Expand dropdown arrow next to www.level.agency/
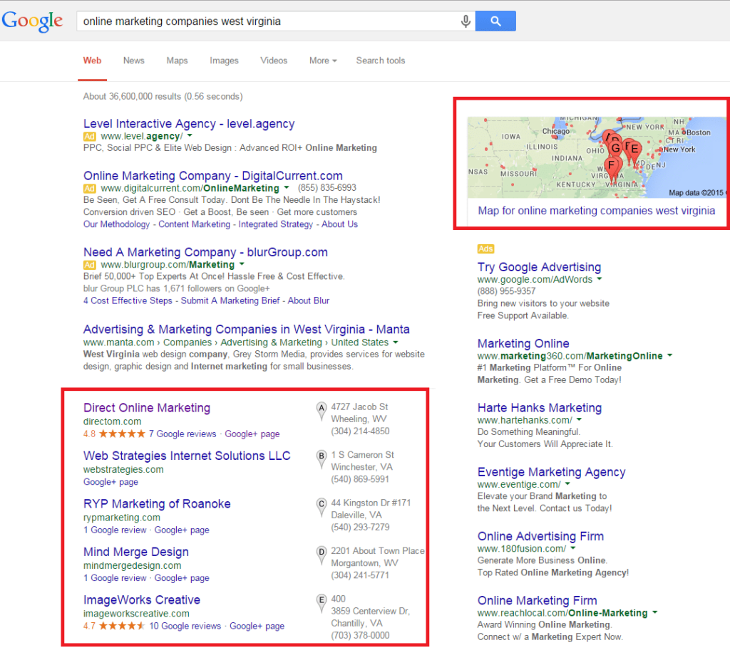This screenshot has height=650, width=730. [190, 136]
